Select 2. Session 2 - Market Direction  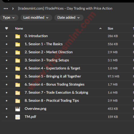(x=49, y=52)
